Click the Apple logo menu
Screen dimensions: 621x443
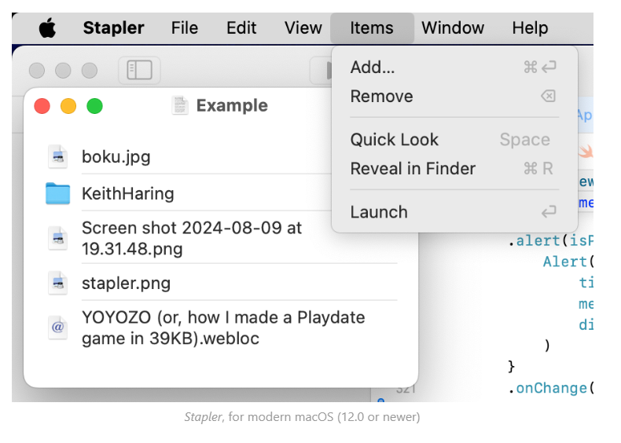48,28
